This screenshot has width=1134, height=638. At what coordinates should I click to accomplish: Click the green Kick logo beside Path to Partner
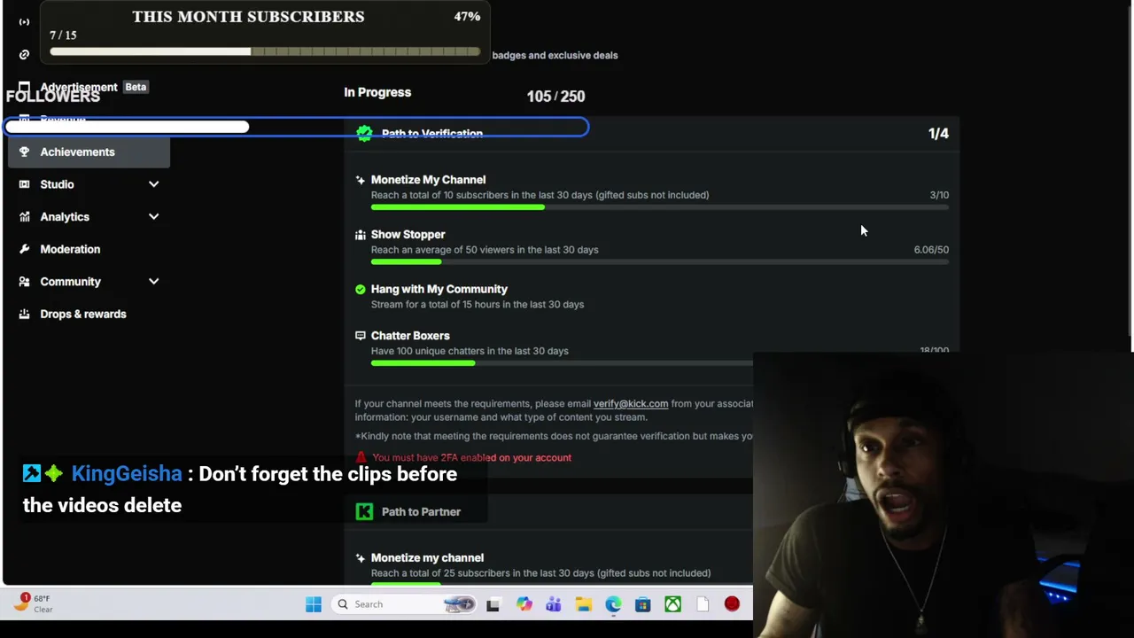point(364,511)
